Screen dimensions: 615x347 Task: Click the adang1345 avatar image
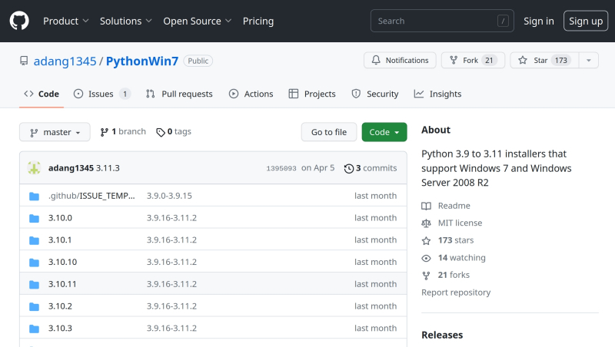pyautogui.click(x=34, y=168)
